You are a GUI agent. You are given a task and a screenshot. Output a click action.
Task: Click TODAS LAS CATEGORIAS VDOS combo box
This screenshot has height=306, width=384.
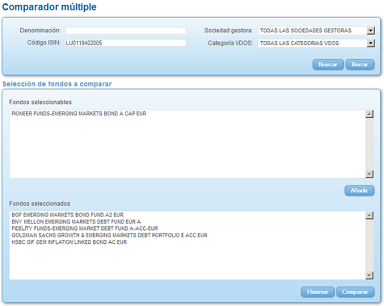(316, 43)
